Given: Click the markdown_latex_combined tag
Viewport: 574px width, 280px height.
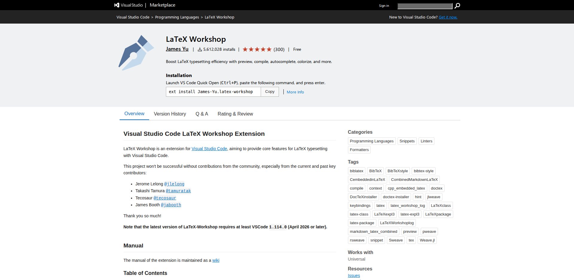Looking at the screenshot, I should pyautogui.click(x=374, y=232).
